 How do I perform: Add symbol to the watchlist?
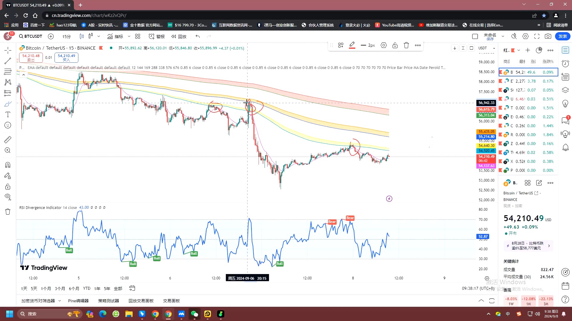tap(528, 50)
